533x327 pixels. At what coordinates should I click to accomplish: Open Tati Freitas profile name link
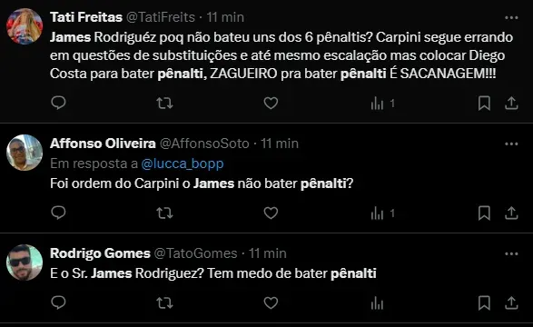86,17
